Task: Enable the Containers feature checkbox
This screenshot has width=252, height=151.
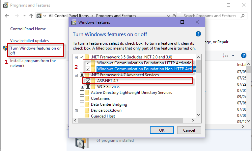Action: pyautogui.click(x=82, y=98)
